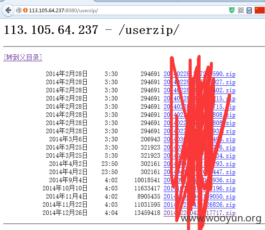Click the browser back arrow button
Viewport: 265px width, 230px height.
tap(8, 11)
